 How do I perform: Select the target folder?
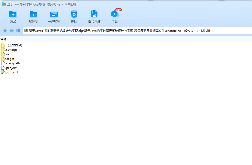pos(8,59)
